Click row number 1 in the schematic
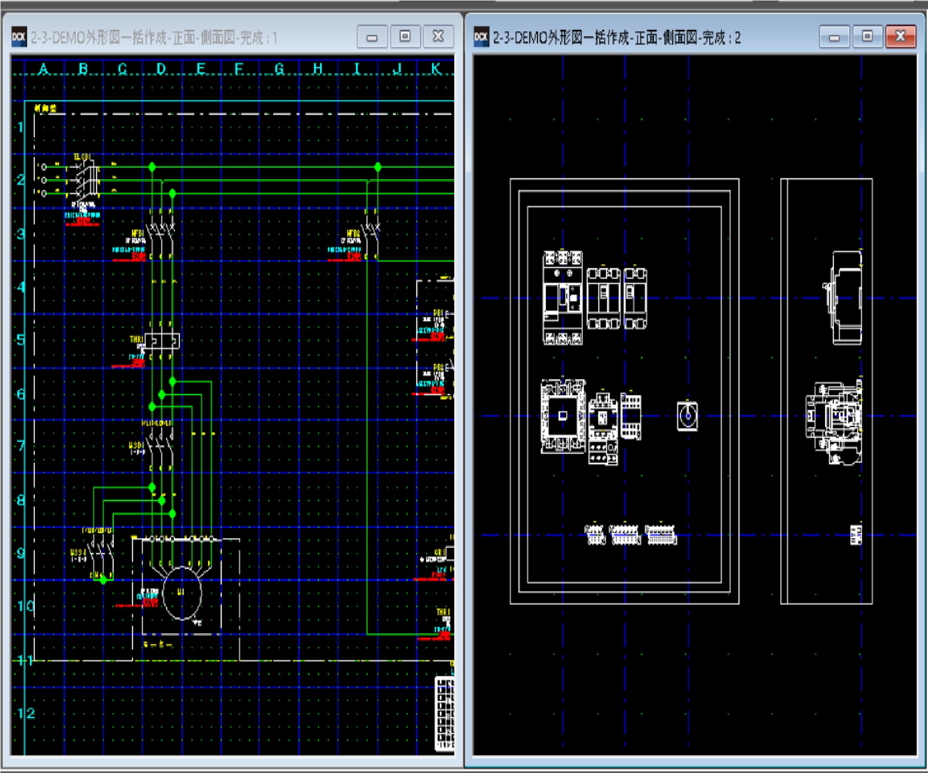928x773 pixels. coord(20,127)
